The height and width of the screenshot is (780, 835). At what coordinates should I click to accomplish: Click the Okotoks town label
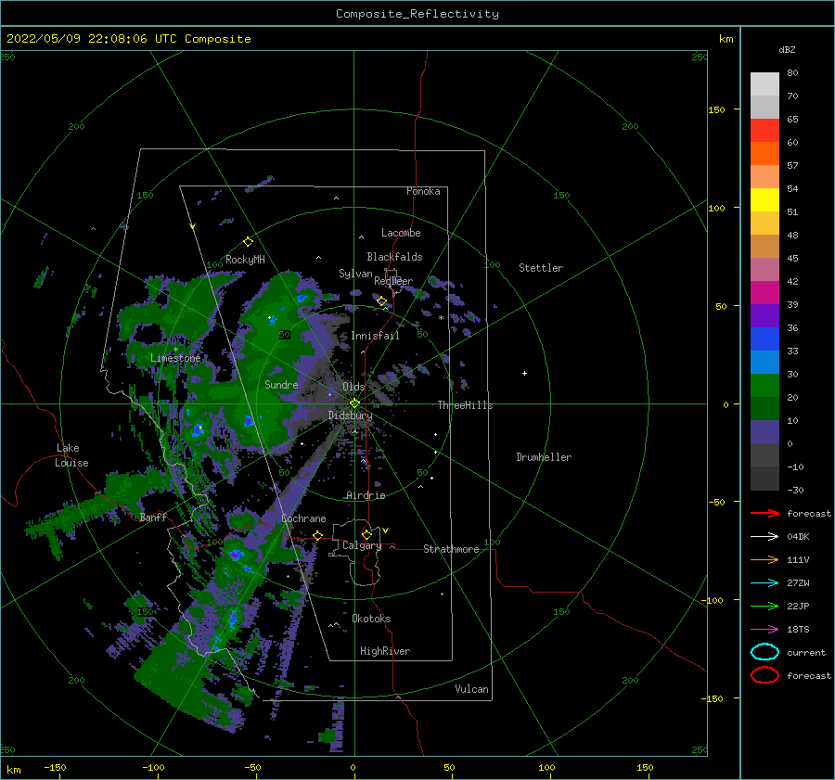tap(371, 619)
